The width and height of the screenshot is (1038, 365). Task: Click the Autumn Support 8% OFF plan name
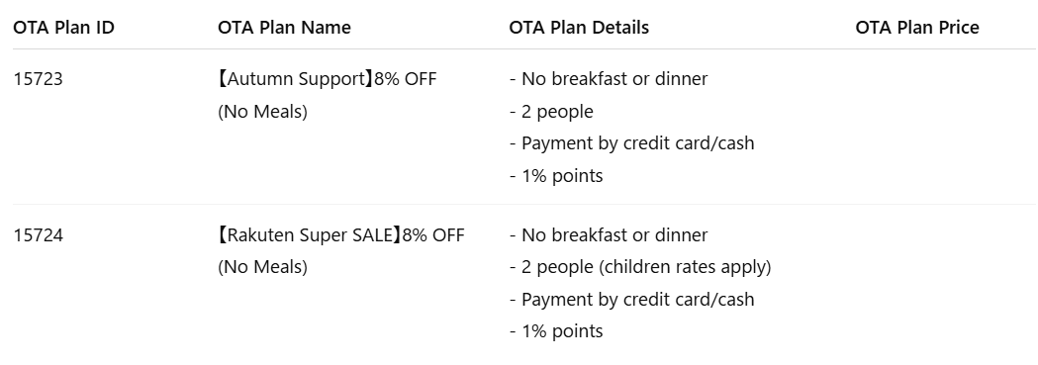pyautogui.click(x=327, y=79)
